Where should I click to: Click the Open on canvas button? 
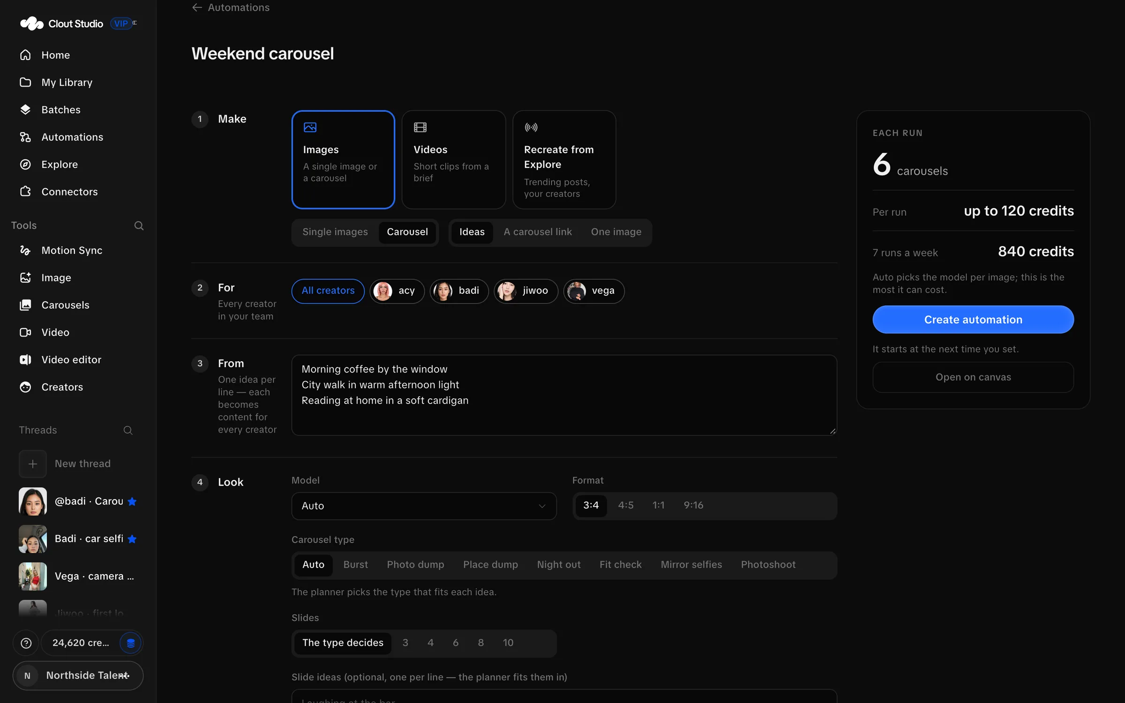(973, 377)
